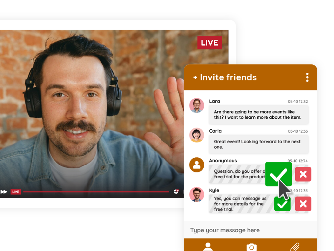
Task: Select Carla's "Great event!" message bubble
Action: pyautogui.click(x=258, y=144)
